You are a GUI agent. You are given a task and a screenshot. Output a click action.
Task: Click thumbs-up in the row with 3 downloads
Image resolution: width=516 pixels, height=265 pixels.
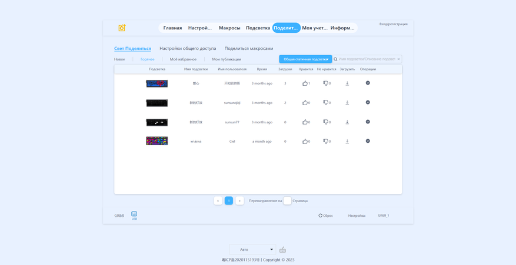[305, 83]
